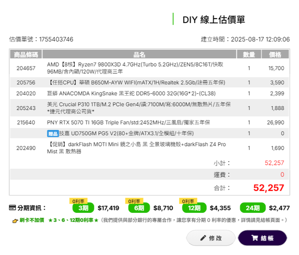Select the 6期 installment badge
The width and height of the screenshot is (299, 255).
tap(139, 208)
